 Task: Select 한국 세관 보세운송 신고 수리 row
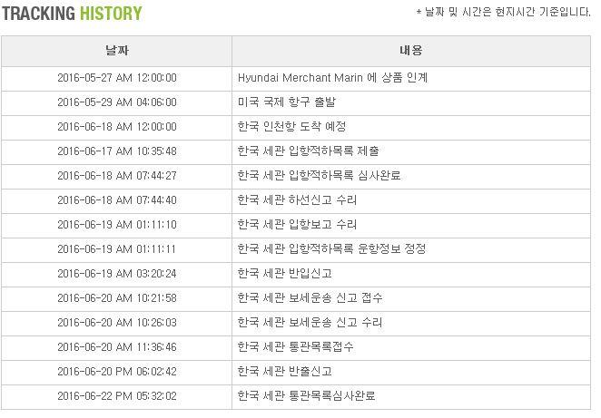pyautogui.click(x=310, y=323)
